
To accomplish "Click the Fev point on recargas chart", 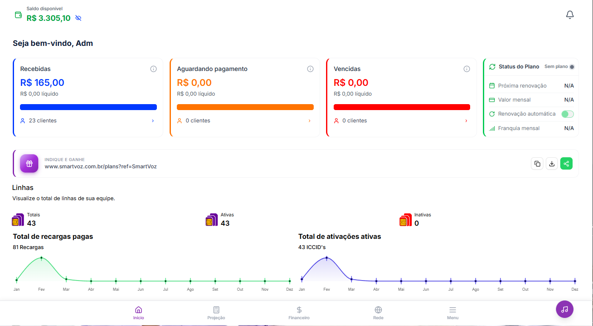I will pyautogui.click(x=42, y=258).
